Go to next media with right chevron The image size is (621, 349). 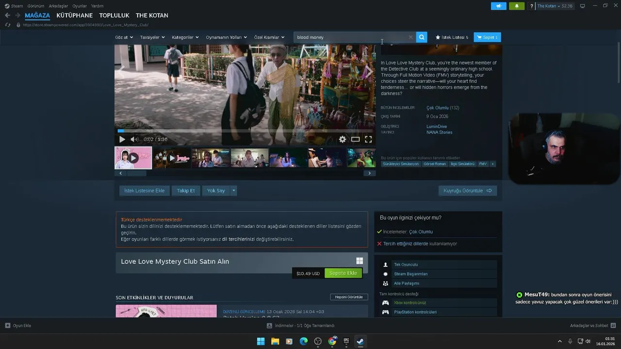[x=369, y=72]
